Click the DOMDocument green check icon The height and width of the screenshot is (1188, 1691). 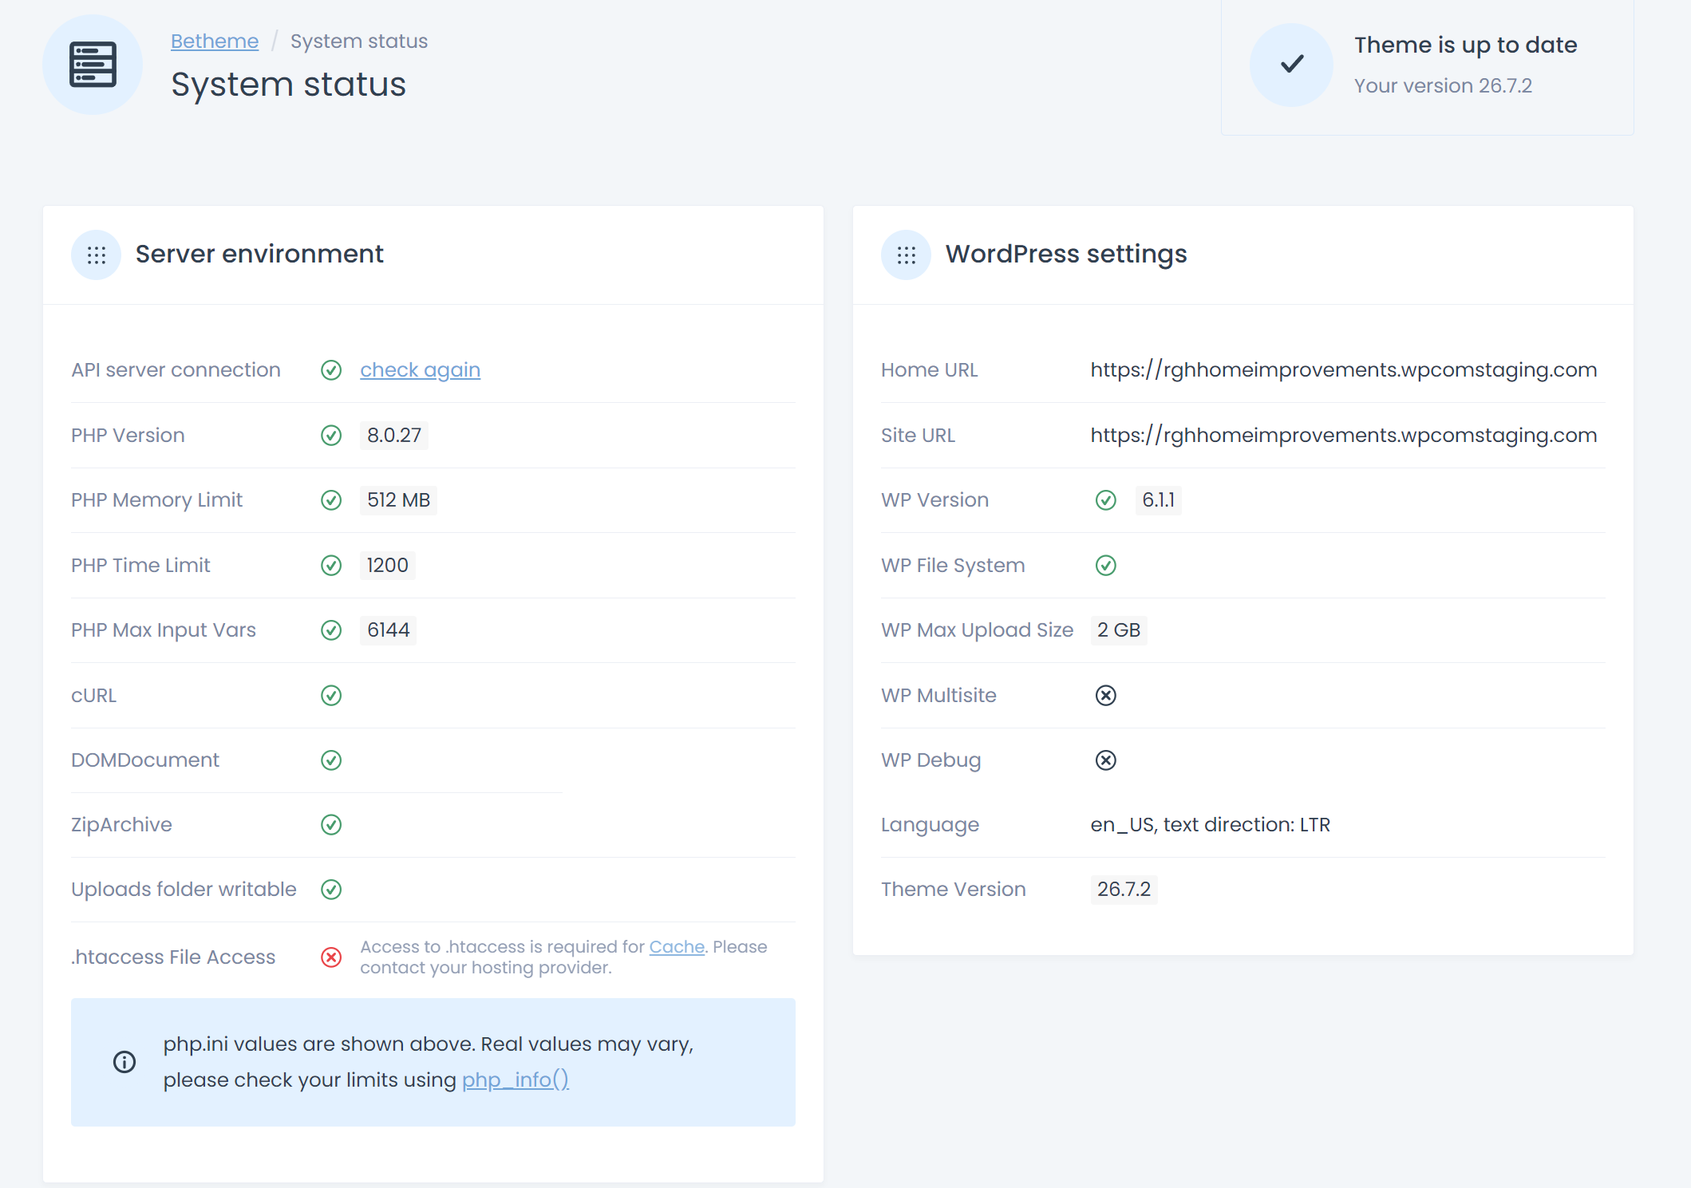(331, 760)
